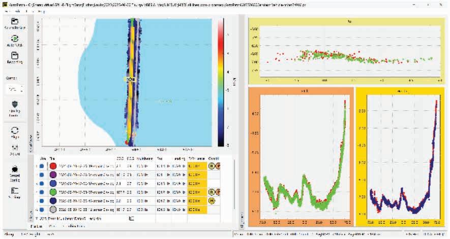Click the B conflict badge in the green file row
This screenshot has height=239, width=450.
[x=212, y=192]
